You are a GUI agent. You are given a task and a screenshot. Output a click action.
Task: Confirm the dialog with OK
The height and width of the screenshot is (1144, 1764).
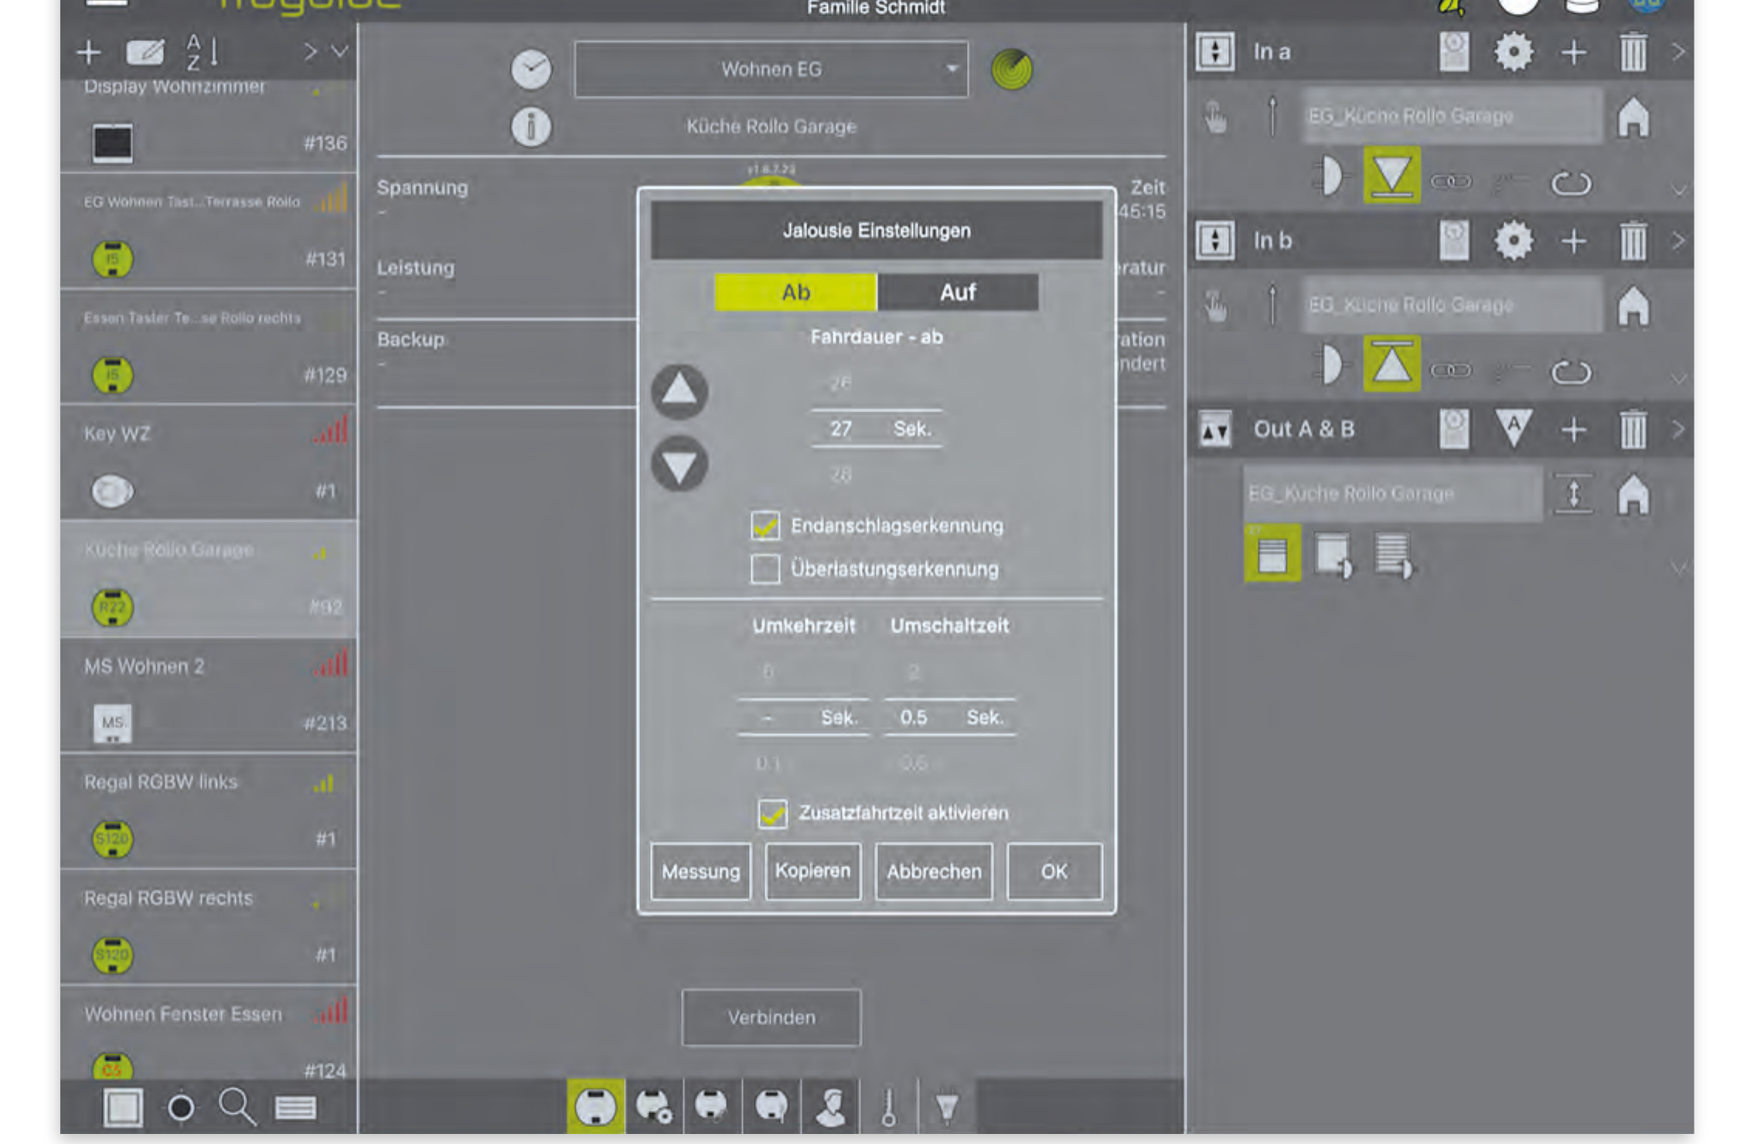point(1054,871)
